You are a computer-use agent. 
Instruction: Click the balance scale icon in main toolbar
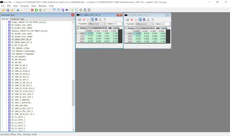[x=80, y=10]
